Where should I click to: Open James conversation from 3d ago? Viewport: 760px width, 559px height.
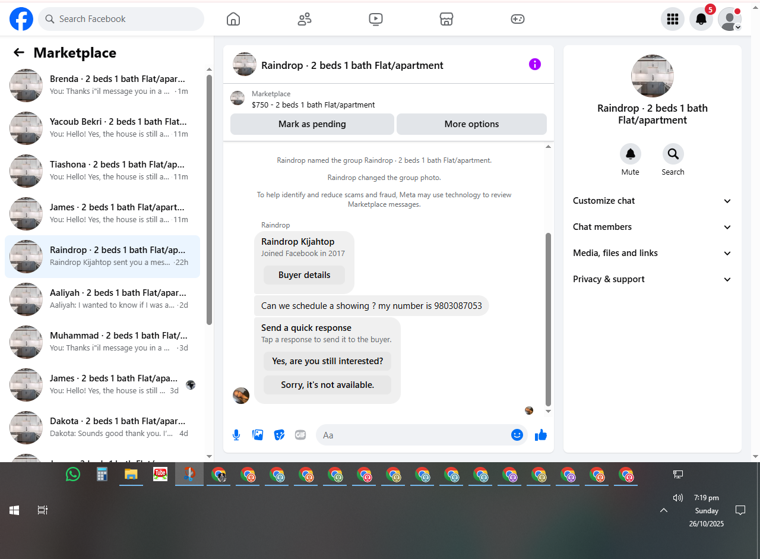click(x=102, y=385)
